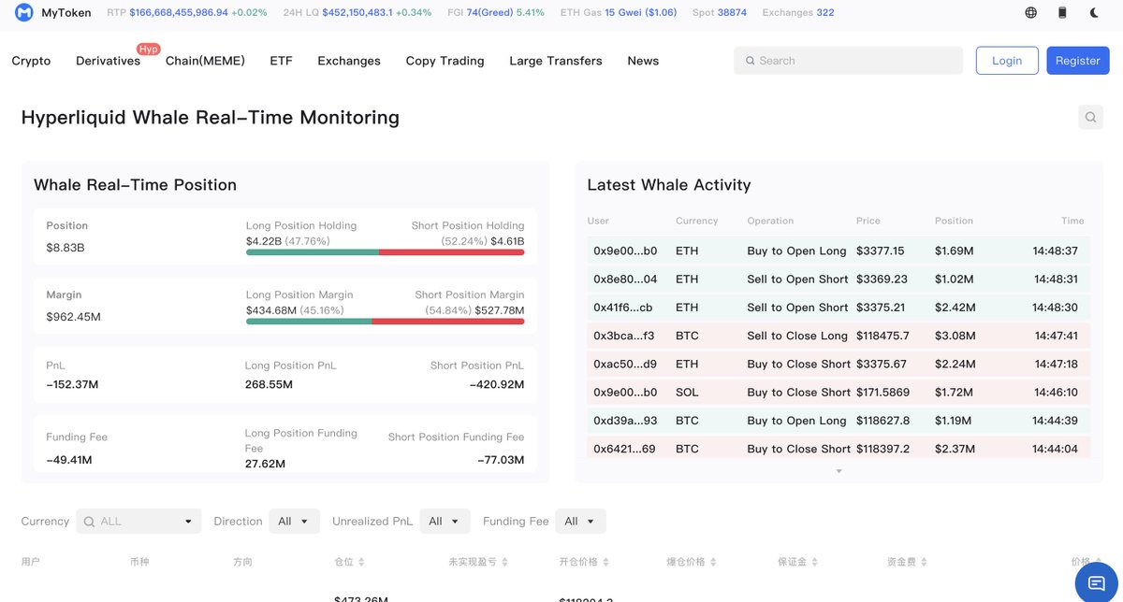1123x602 pixels.
Task: Open the Direction All dropdown
Action: tap(294, 522)
